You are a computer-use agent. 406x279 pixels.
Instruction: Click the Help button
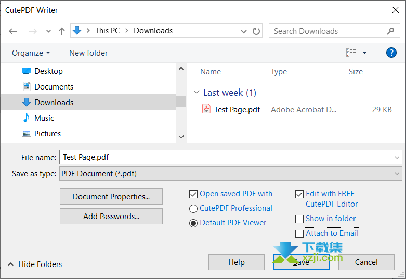click(x=237, y=262)
